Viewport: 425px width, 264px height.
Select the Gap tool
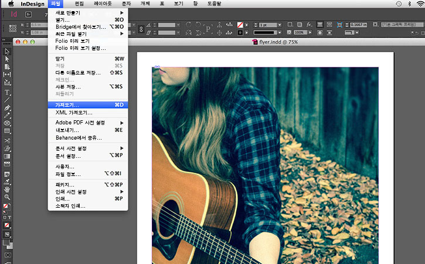7,75
